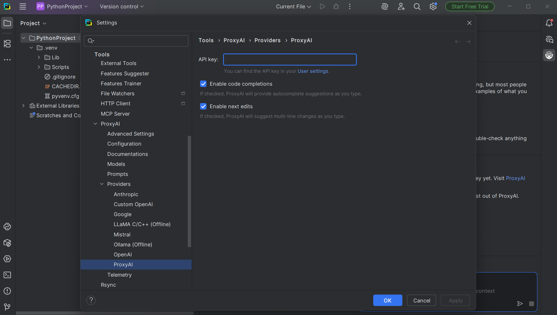Image resolution: width=557 pixels, height=315 pixels.
Task: Click the stop button in chat input
Action: point(532,304)
